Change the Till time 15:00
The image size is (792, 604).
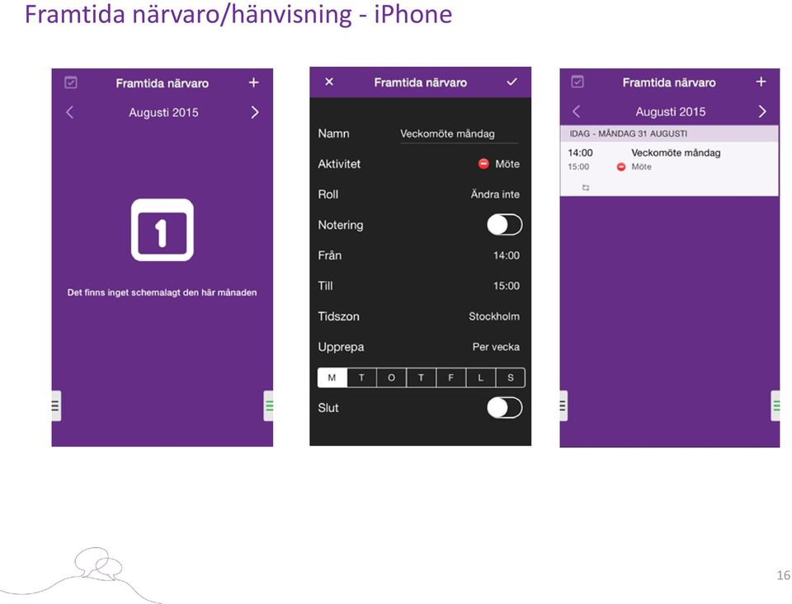click(420, 286)
